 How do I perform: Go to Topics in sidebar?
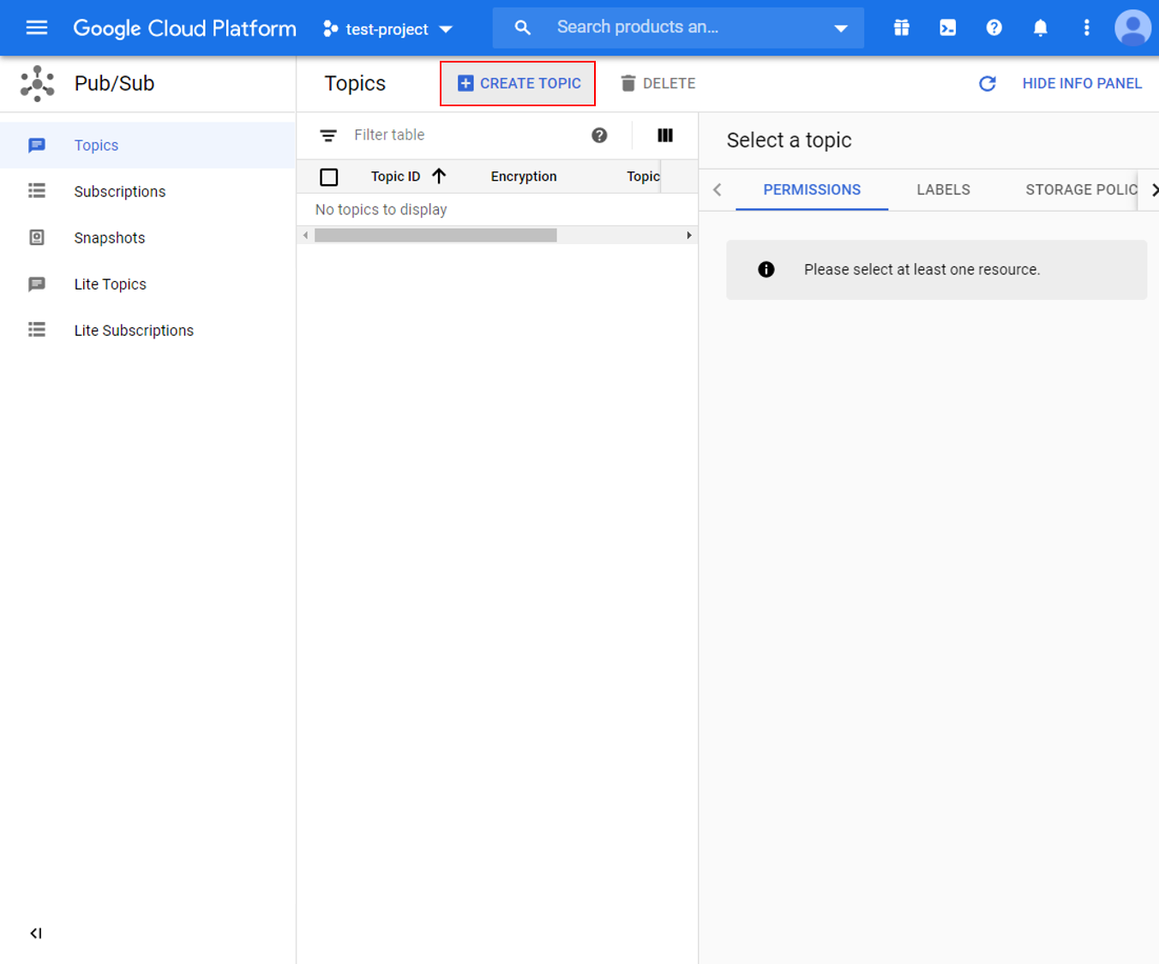147,146
